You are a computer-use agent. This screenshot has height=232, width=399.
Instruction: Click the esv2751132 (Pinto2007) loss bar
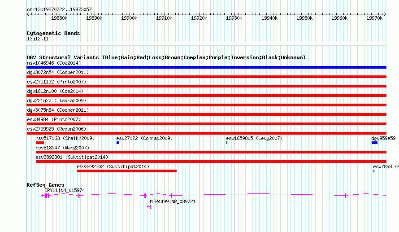(x=206, y=86)
